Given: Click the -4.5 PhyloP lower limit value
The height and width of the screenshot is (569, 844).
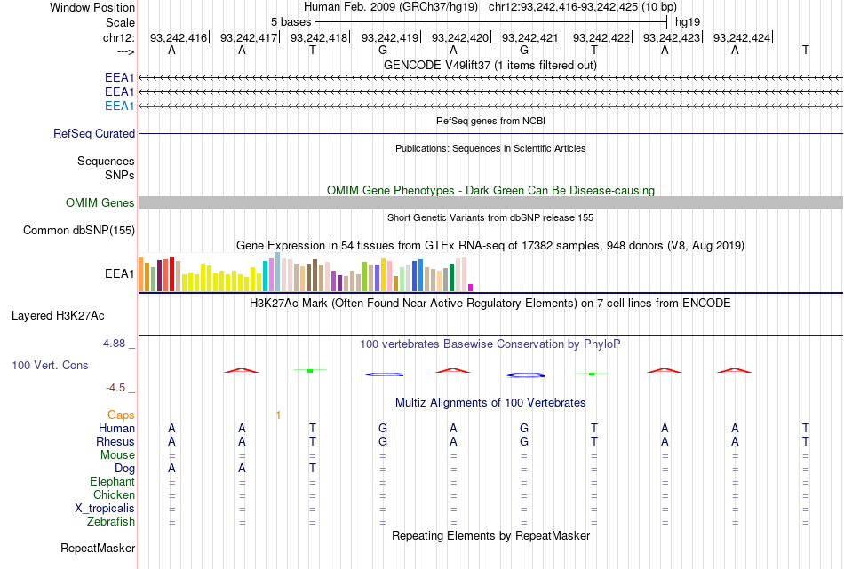Looking at the screenshot, I should point(115,388).
